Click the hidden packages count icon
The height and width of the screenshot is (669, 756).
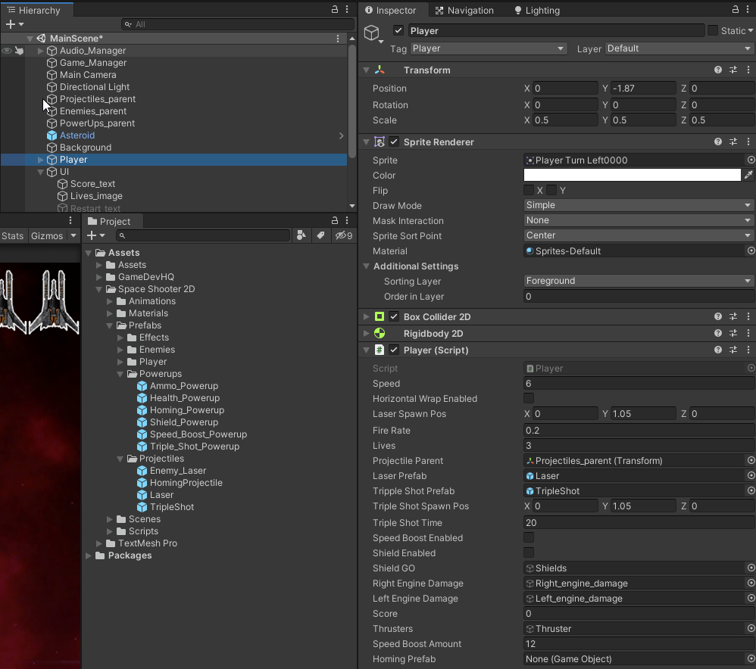tap(345, 236)
